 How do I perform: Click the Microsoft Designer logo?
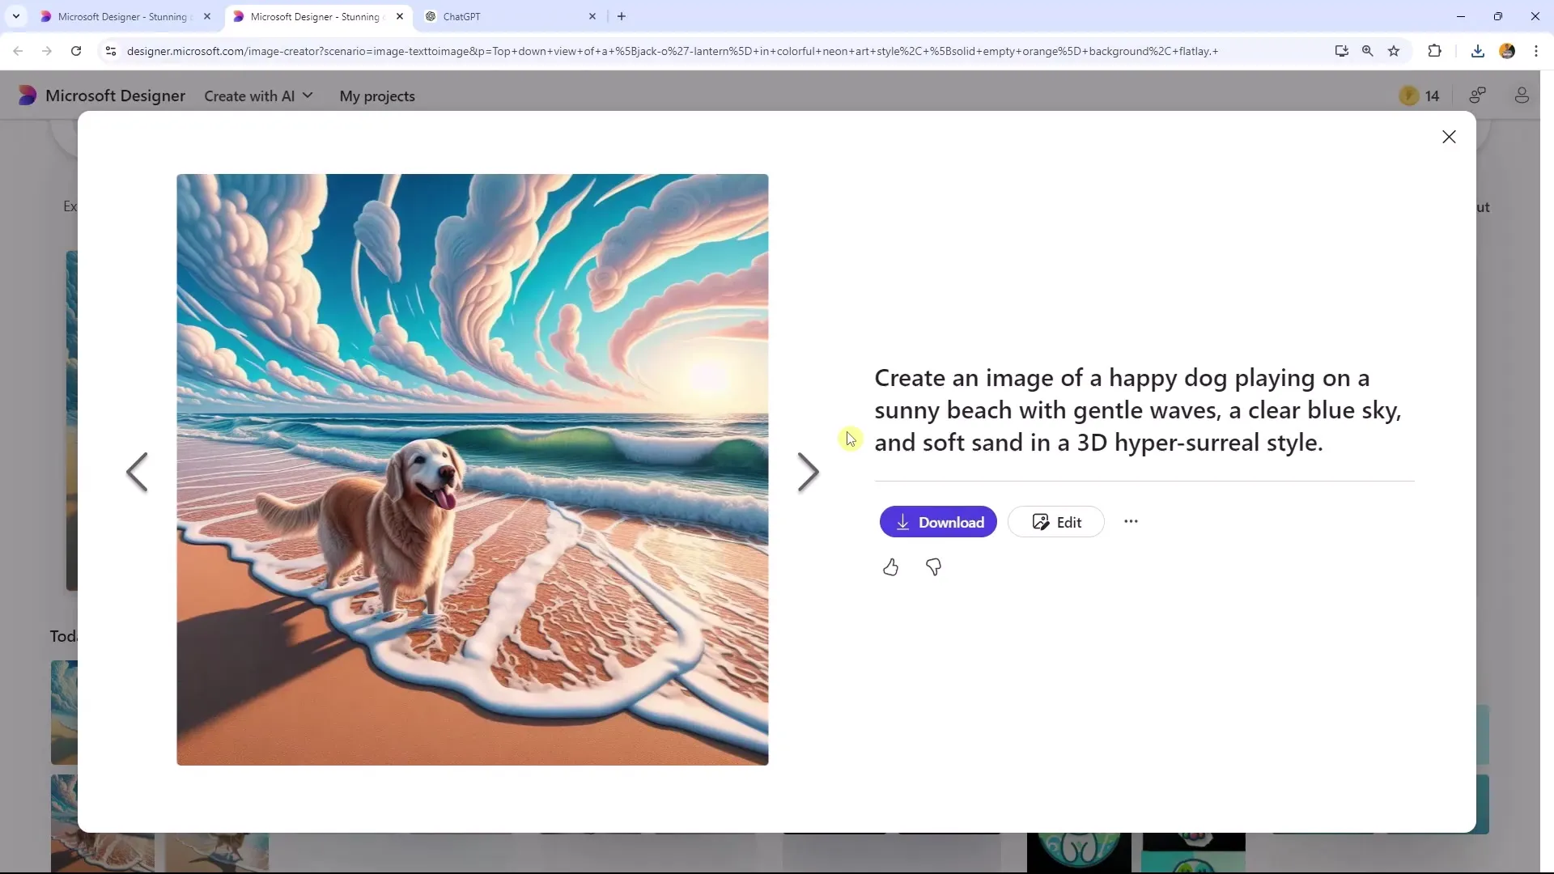pyautogui.click(x=27, y=95)
